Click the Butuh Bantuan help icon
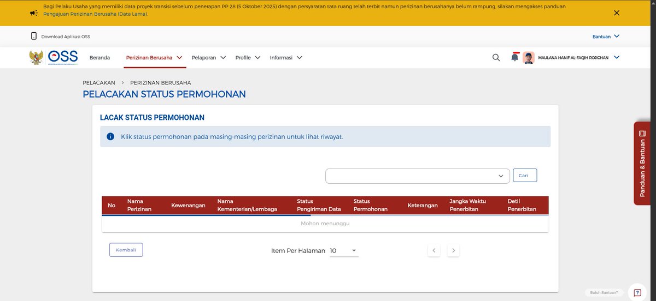 click(637, 292)
